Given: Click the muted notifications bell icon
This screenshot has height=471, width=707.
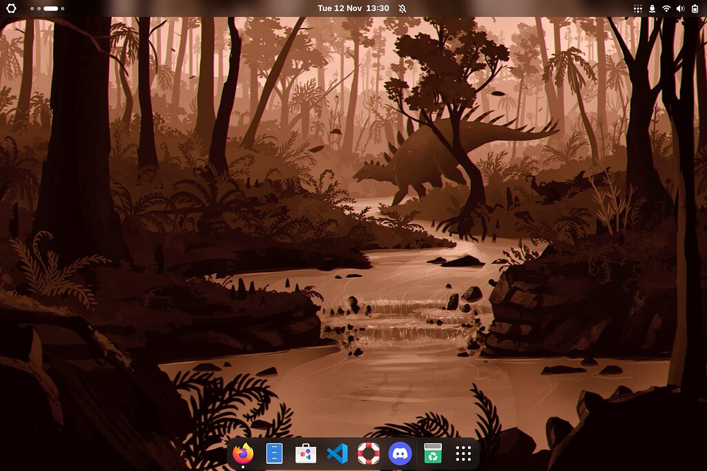Looking at the screenshot, I should click(x=403, y=8).
